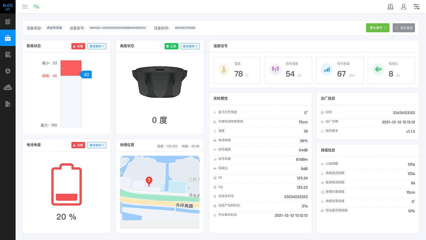426x240 pixels.
Task: Click the 退出监控 button
Action: point(404,28)
